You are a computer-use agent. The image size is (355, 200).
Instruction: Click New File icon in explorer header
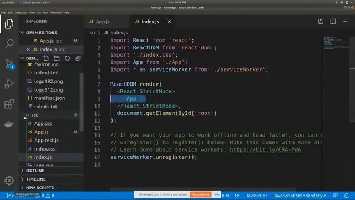[46, 58]
